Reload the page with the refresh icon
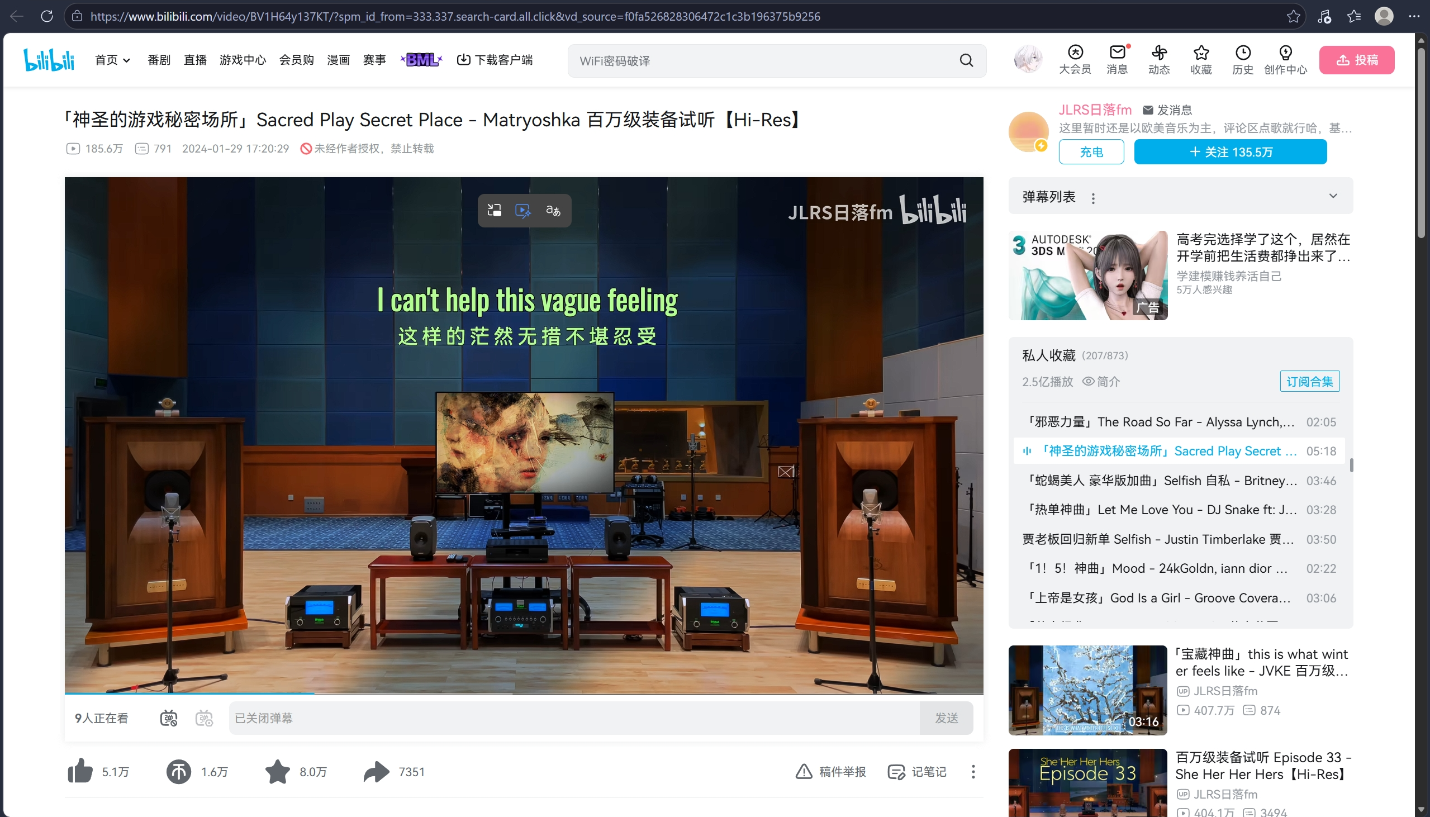This screenshot has width=1430, height=817. pyautogui.click(x=47, y=16)
